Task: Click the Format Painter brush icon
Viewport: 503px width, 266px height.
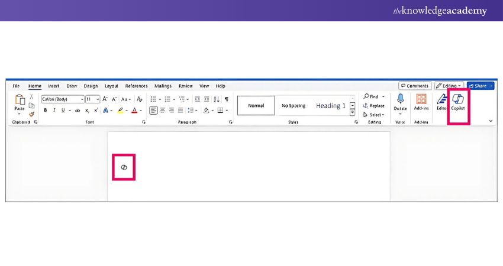Action: click(x=32, y=115)
